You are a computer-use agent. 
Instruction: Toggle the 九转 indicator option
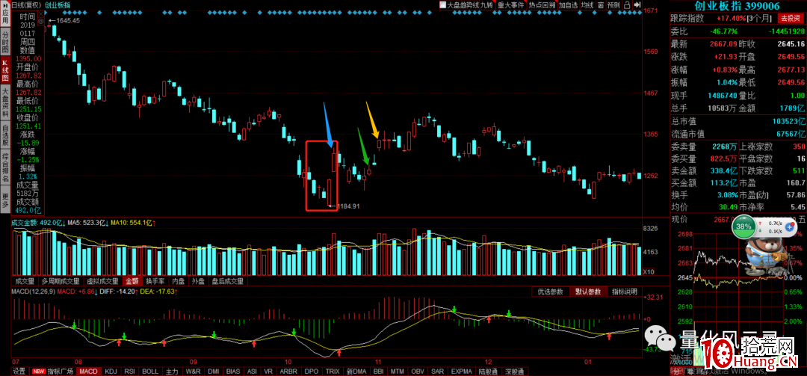(486, 4)
